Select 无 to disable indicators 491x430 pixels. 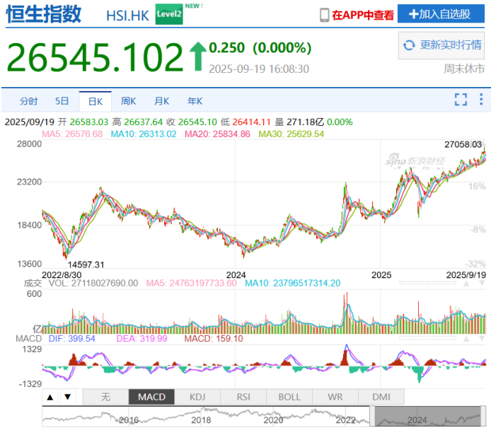105,397
